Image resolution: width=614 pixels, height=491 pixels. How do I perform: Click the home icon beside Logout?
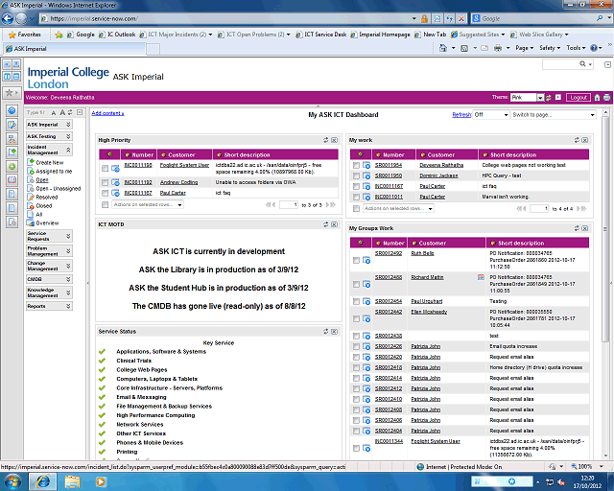point(596,97)
